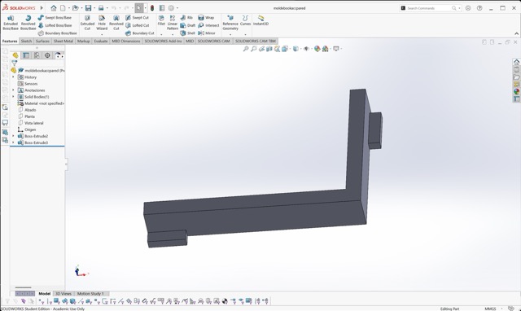
Task: Show the FeatureManager Design Tree tab
Action: tap(15, 55)
